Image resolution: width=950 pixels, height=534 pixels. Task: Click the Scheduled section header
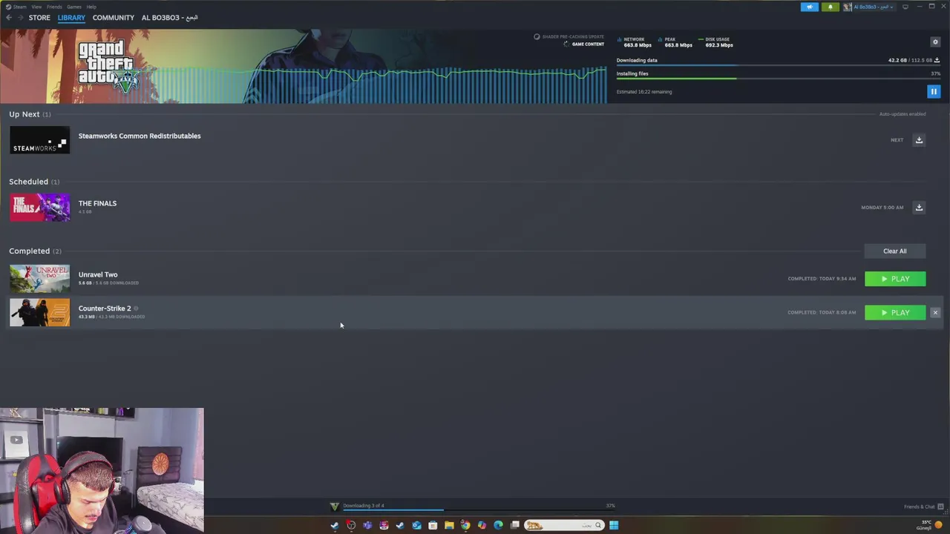(x=34, y=182)
